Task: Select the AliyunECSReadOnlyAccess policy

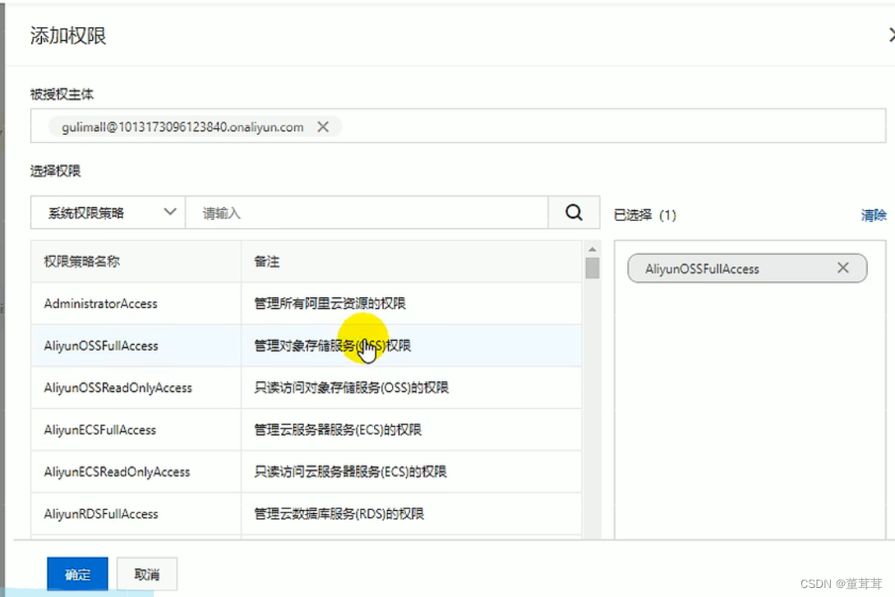Action: coord(117,472)
